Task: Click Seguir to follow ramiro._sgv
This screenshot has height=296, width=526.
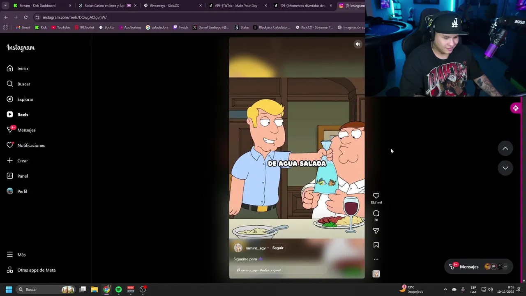Action: (278, 248)
